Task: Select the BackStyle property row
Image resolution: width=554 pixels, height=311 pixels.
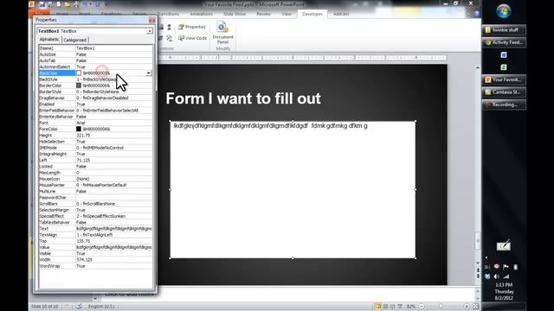Action: coord(95,79)
